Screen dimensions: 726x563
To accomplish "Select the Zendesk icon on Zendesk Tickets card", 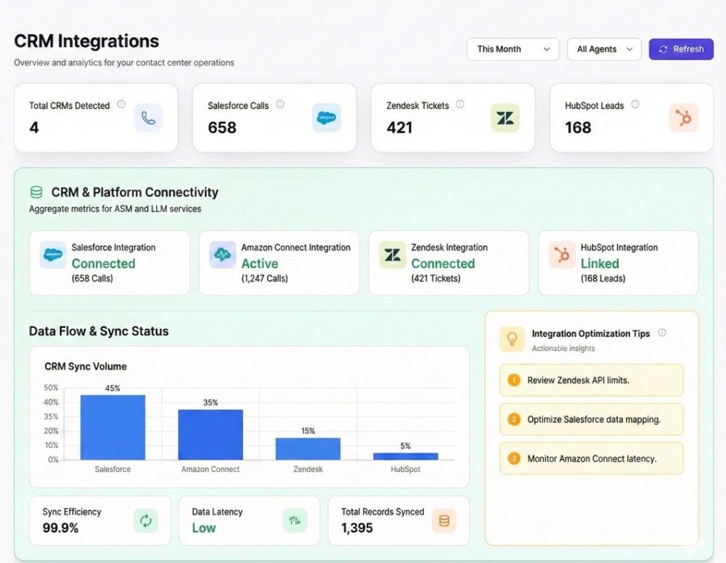I will tap(505, 118).
